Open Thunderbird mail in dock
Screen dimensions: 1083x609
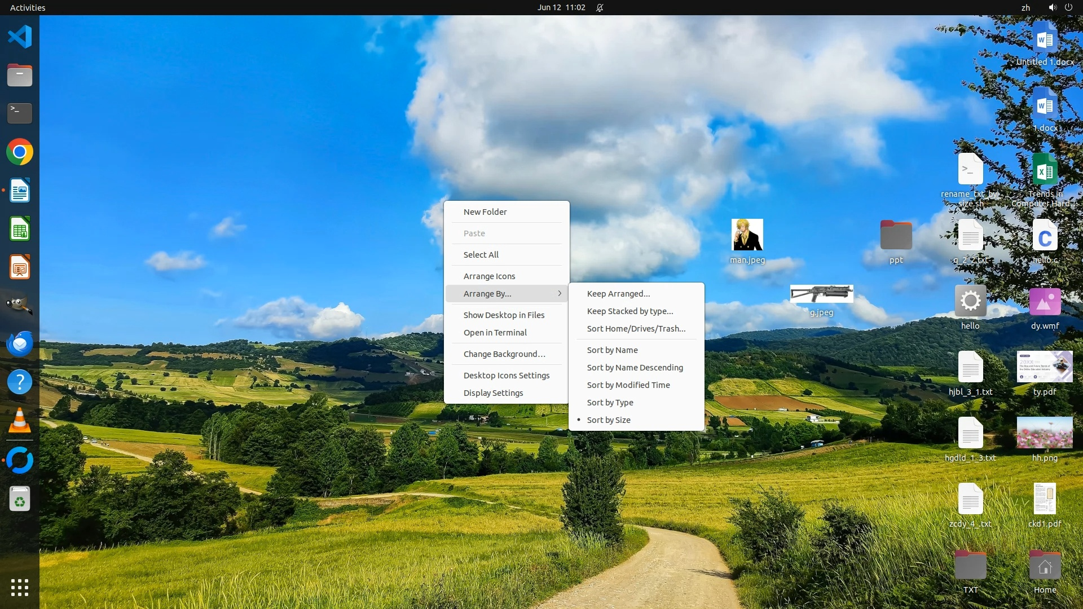click(x=20, y=343)
